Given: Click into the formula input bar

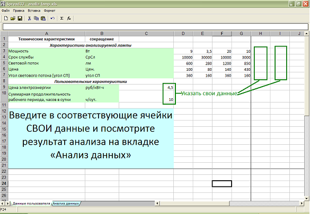Looking at the screenshot, I should coord(155,27).
